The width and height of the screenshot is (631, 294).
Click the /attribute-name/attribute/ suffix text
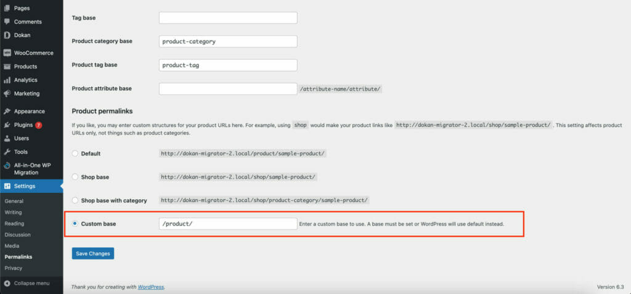pos(340,89)
